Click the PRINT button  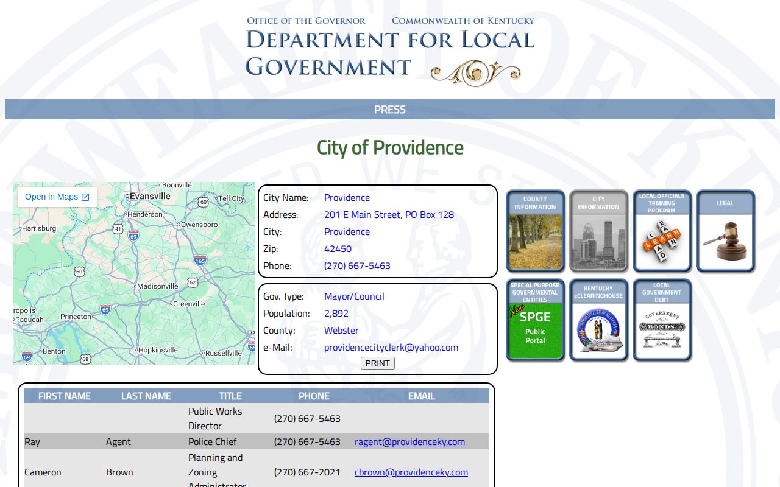click(x=378, y=363)
